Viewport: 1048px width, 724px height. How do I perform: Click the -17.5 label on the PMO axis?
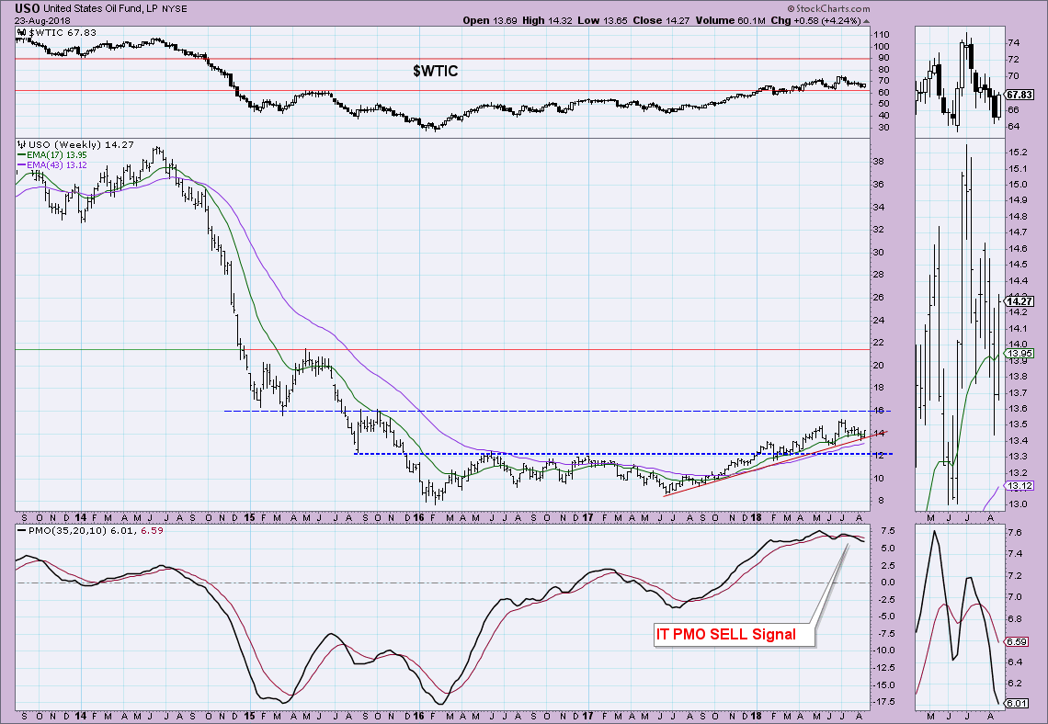(x=883, y=702)
